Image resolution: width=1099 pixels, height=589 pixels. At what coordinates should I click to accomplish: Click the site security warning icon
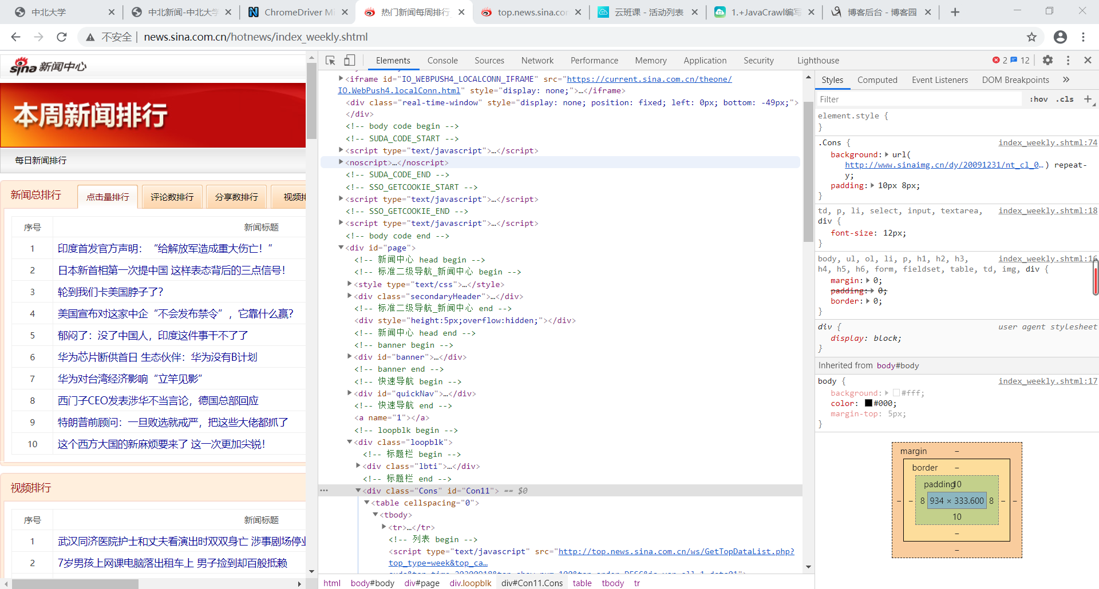coord(90,37)
